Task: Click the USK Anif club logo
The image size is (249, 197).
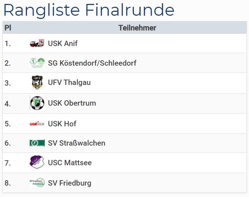Action: [x=37, y=44]
